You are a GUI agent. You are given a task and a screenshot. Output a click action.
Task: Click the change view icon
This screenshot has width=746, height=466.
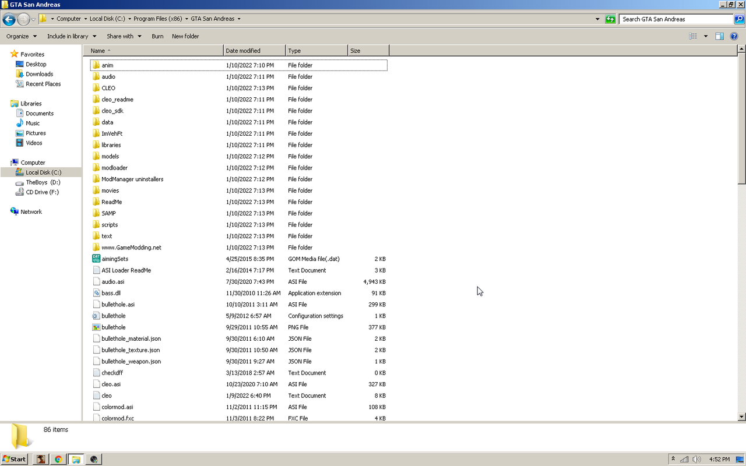(x=693, y=36)
